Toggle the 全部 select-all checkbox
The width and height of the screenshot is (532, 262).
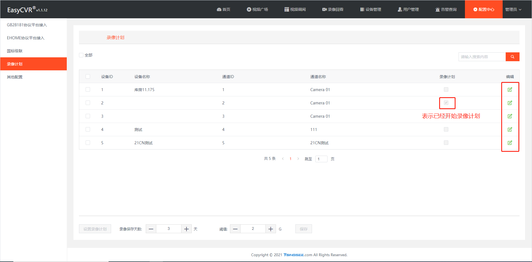click(x=81, y=55)
